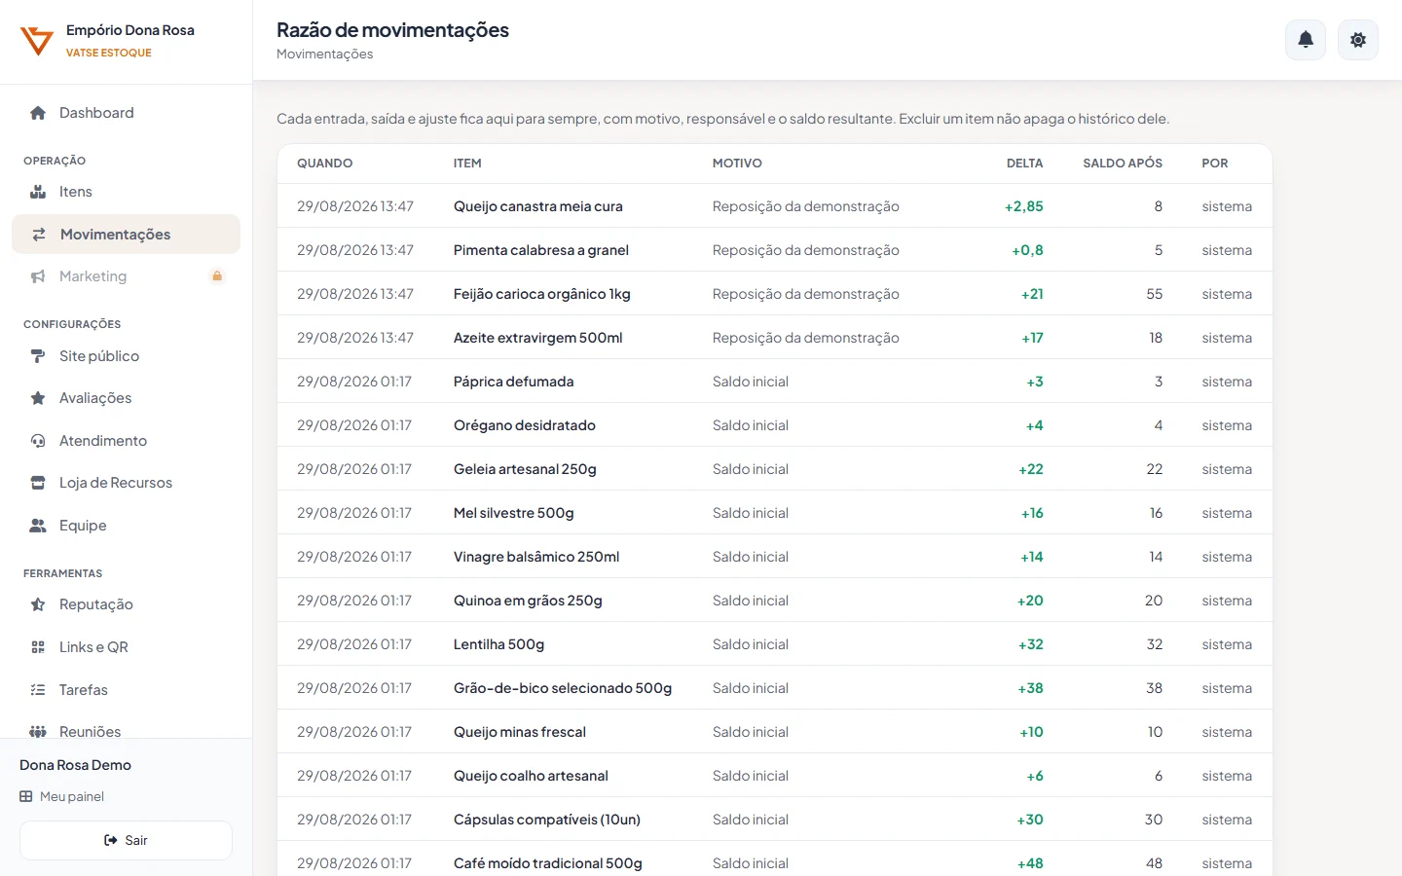Select Queijo canastra meia cura row item
This screenshot has height=876, width=1402.
tap(538, 206)
